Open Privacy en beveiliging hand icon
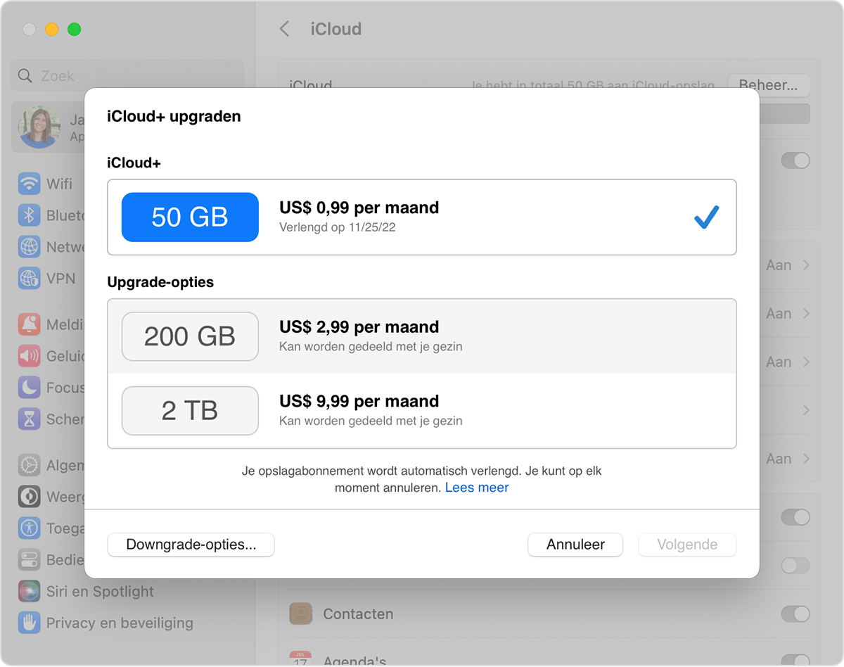 click(29, 623)
